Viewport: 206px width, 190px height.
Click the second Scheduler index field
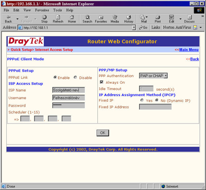(39, 118)
